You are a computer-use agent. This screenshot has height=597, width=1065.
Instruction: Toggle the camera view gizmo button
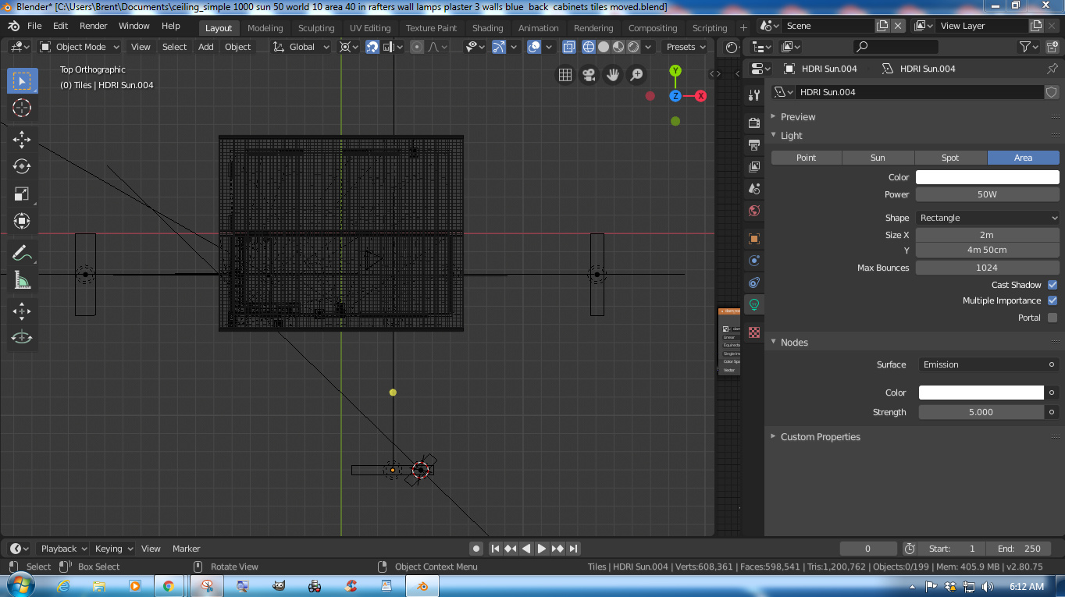pyautogui.click(x=589, y=75)
